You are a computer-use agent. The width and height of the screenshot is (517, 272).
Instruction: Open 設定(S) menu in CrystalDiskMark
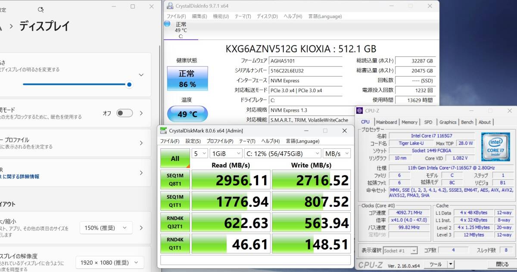(x=193, y=141)
